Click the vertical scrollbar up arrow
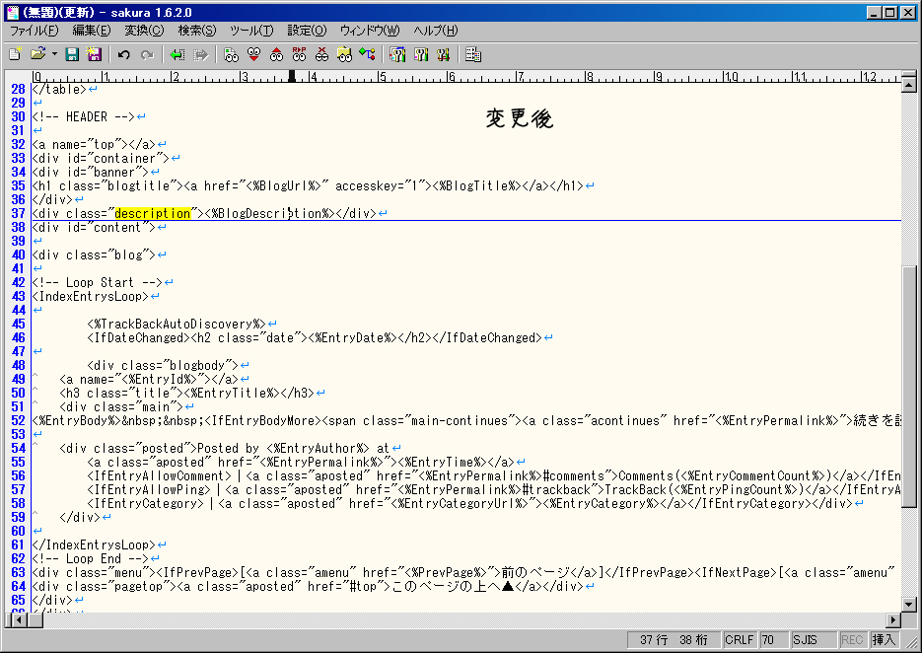 [909, 85]
